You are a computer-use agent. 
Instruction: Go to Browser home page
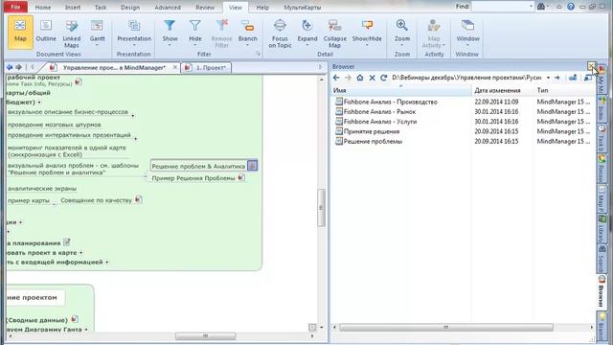pos(360,78)
